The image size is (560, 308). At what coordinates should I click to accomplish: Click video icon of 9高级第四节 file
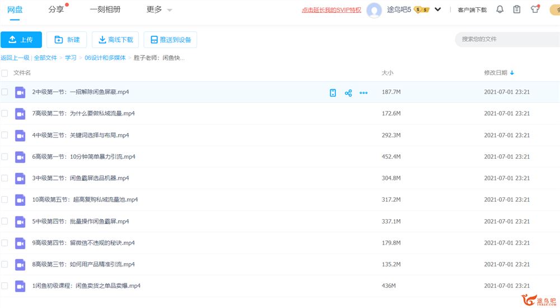(x=20, y=243)
